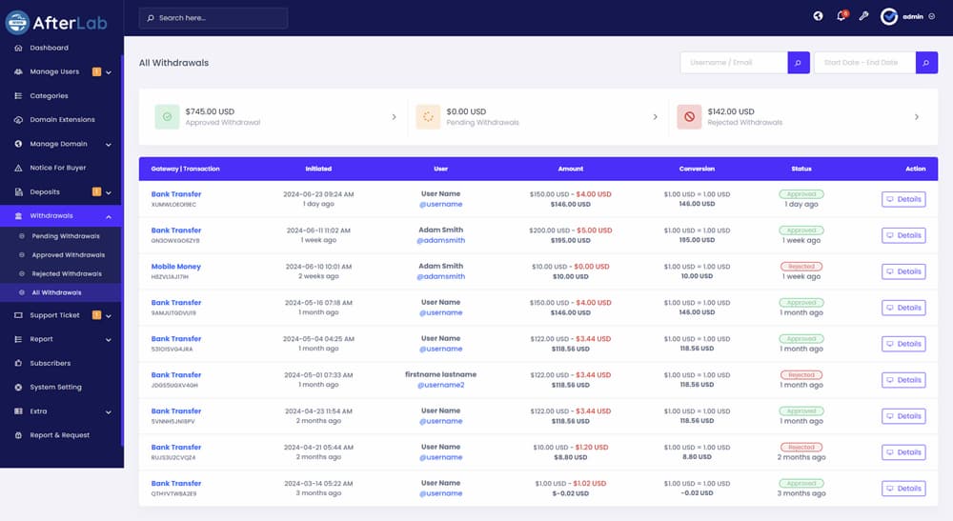Click the Domain Extensions icon
Screen dimensions: 953x521
18,120
